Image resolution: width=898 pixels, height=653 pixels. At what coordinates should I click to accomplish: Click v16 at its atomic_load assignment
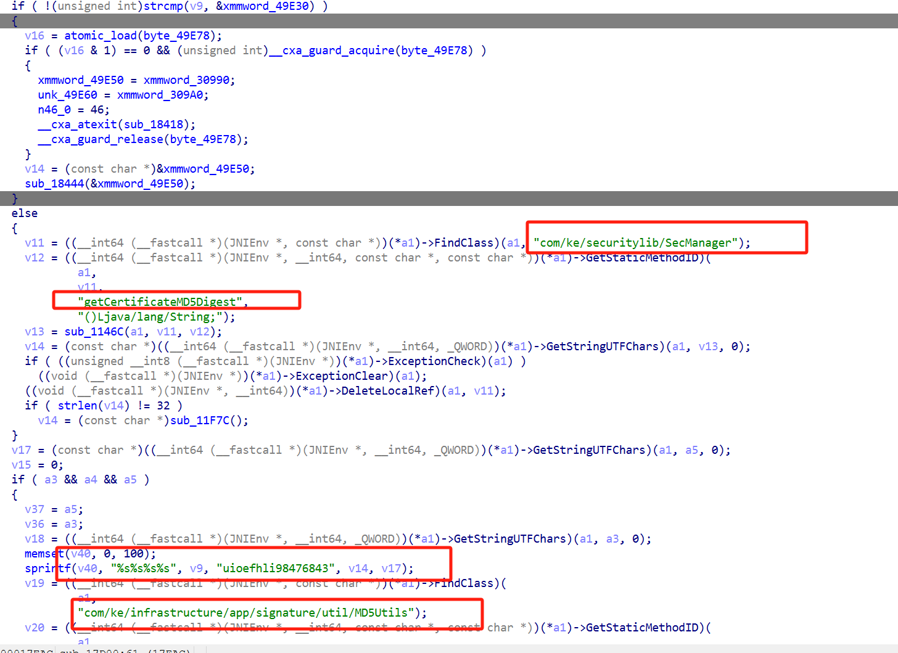click(35, 36)
